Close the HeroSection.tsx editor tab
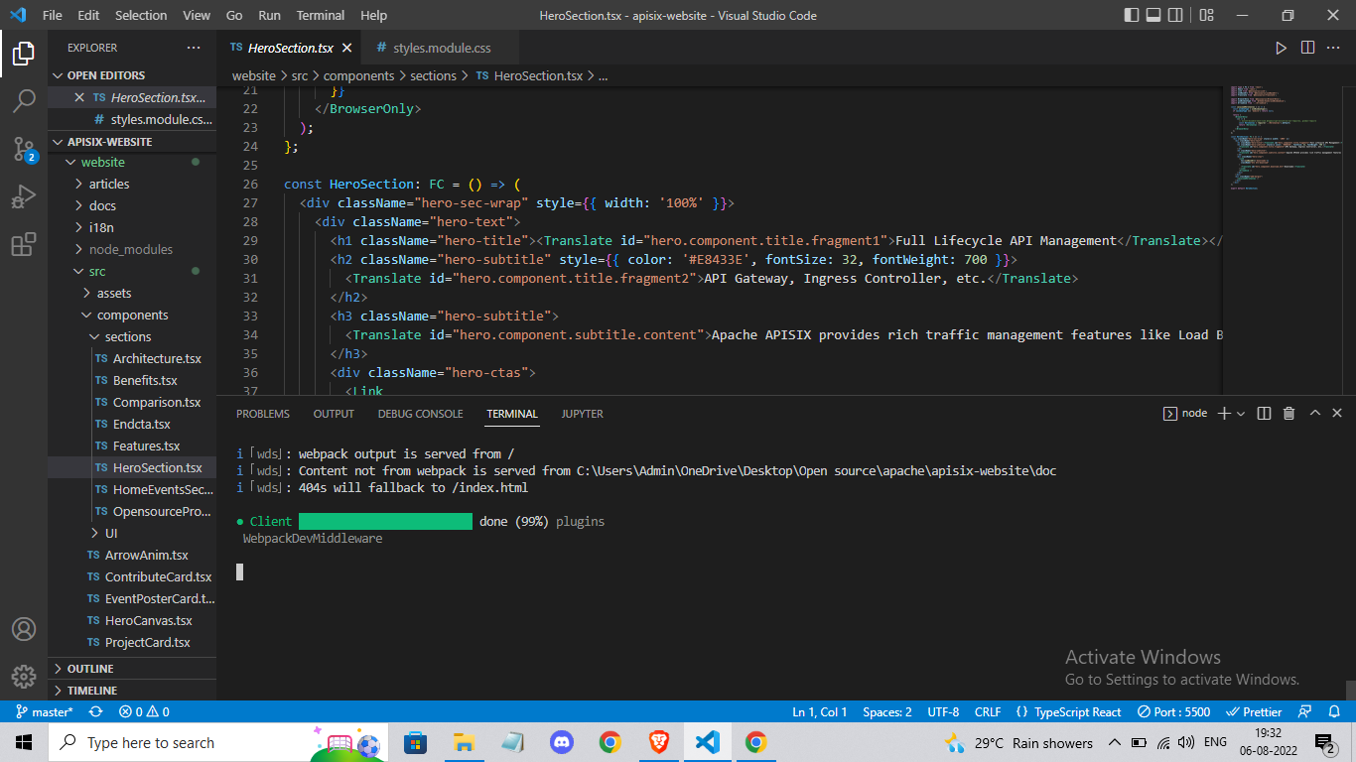The height and width of the screenshot is (762, 1356). coord(346,48)
